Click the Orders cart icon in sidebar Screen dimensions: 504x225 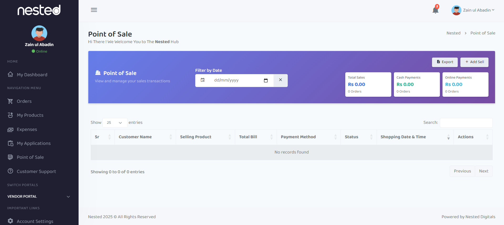tap(10, 101)
